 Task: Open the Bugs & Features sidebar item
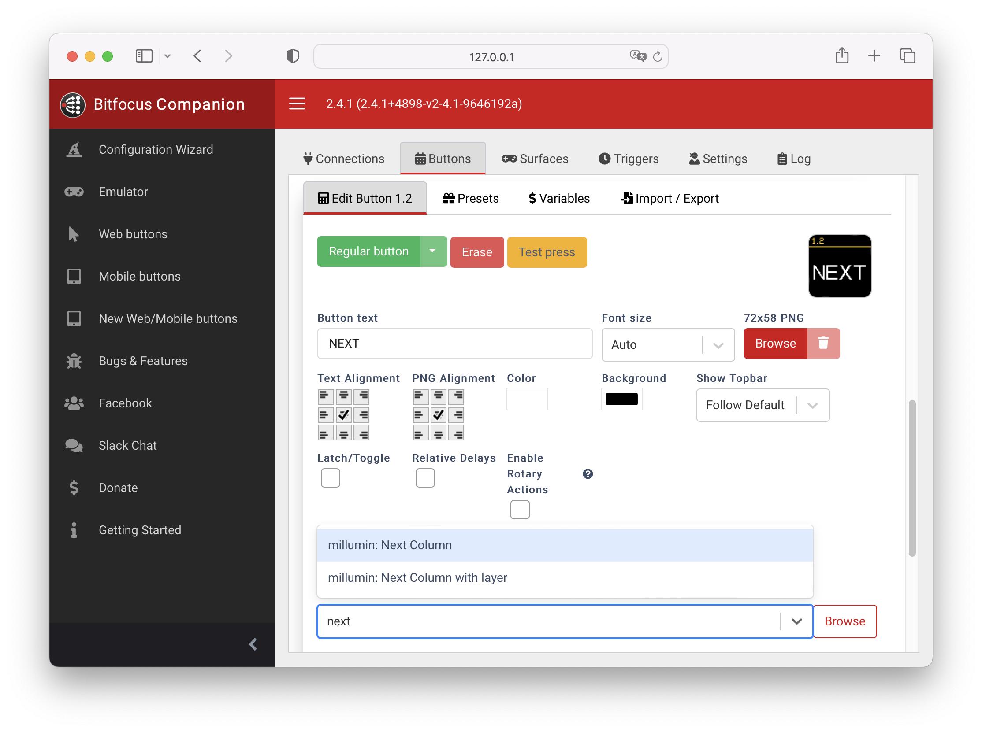point(143,361)
